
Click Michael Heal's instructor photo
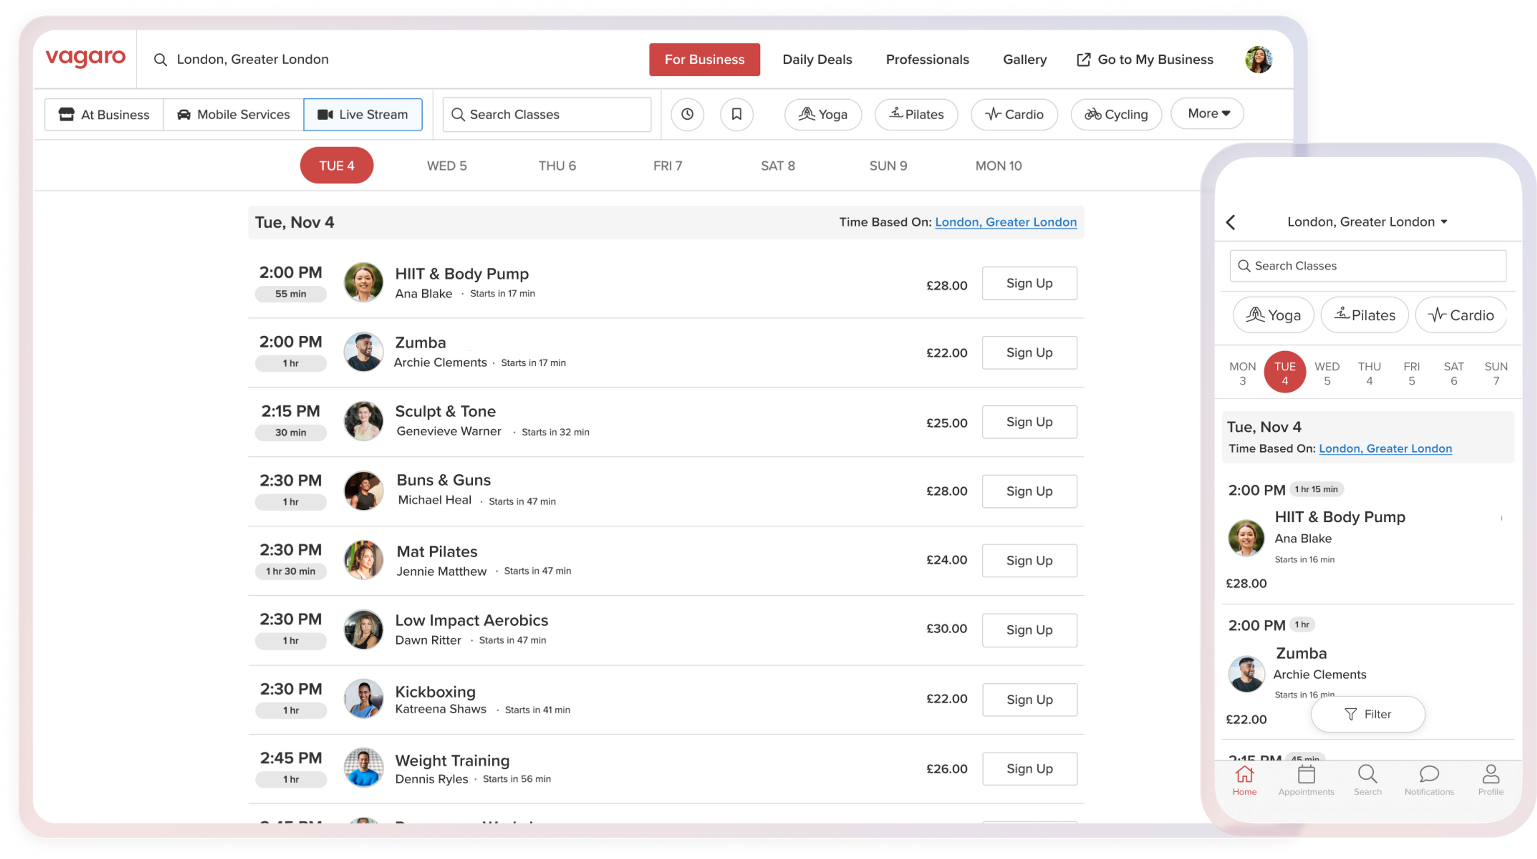(x=363, y=491)
